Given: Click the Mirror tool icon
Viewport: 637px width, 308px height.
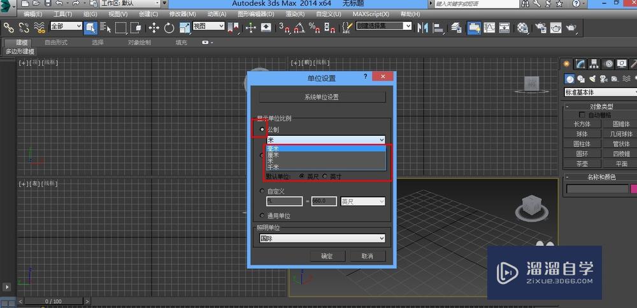Looking at the screenshot, I should click(422, 27).
